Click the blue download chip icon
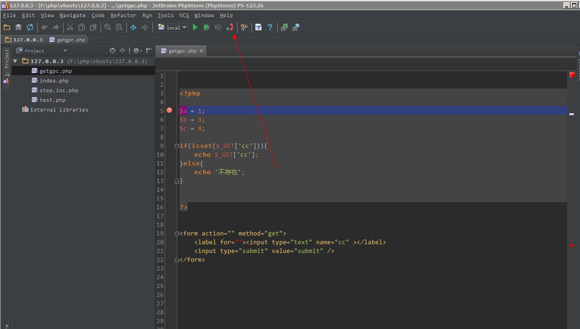 coord(296,28)
